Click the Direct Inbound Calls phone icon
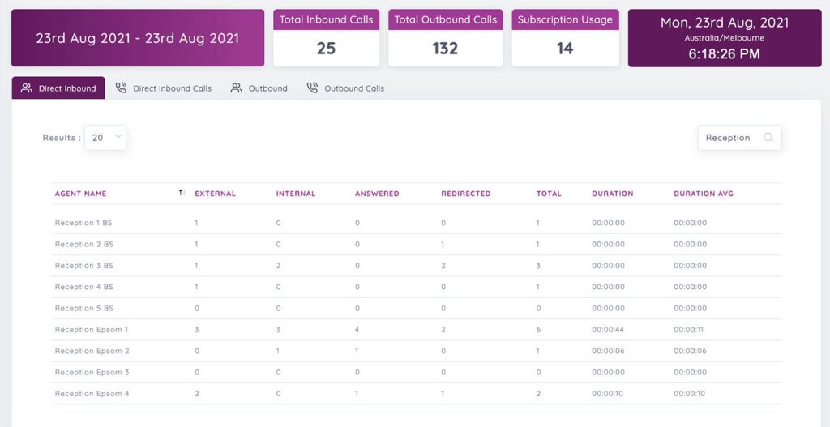Viewport: 830px width, 427px height. [x=121, y=88]
